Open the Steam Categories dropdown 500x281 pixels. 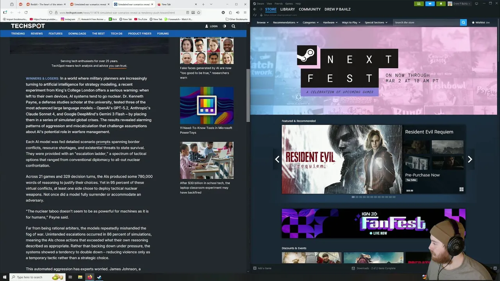coord(311,22)
